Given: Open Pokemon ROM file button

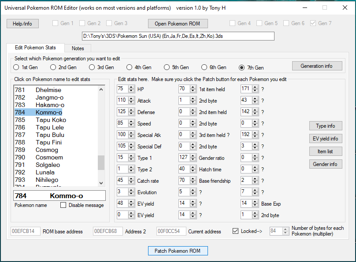Looking at the screenshot, I should click(177, 24).
